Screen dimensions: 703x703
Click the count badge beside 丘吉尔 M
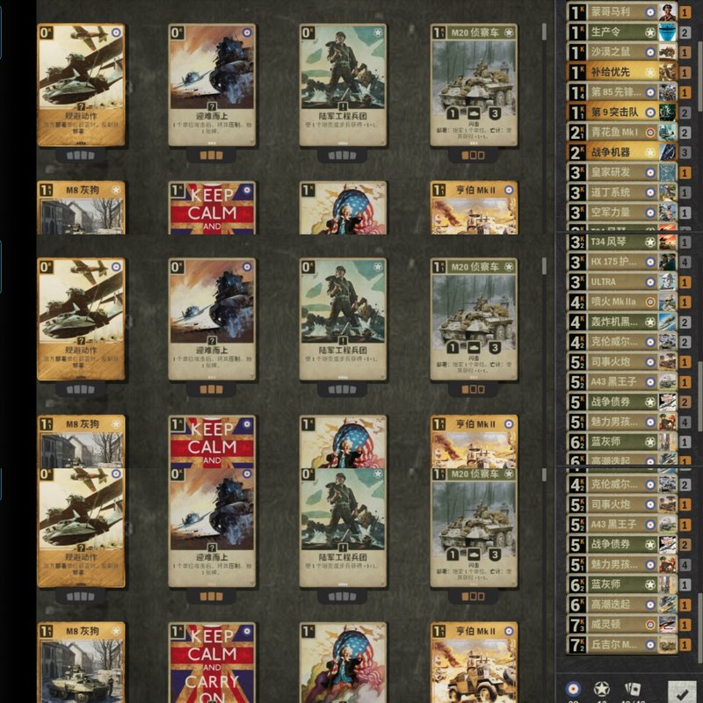[x=685, y=645]
